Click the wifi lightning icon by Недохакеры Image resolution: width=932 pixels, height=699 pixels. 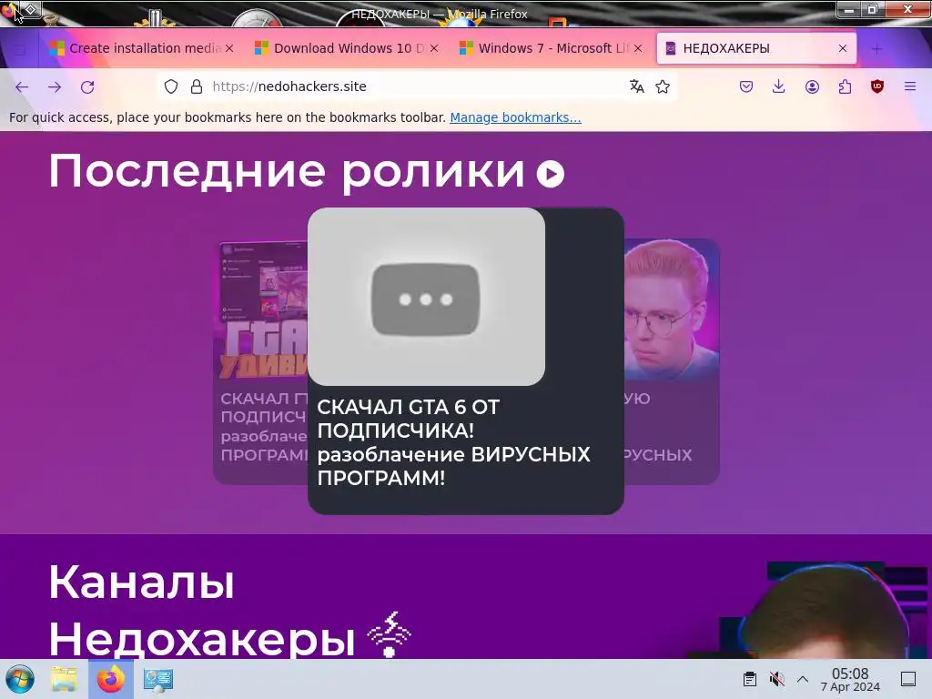390,634
